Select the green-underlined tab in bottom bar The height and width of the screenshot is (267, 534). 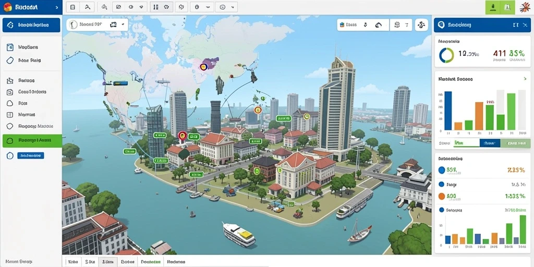click(151, 262)
